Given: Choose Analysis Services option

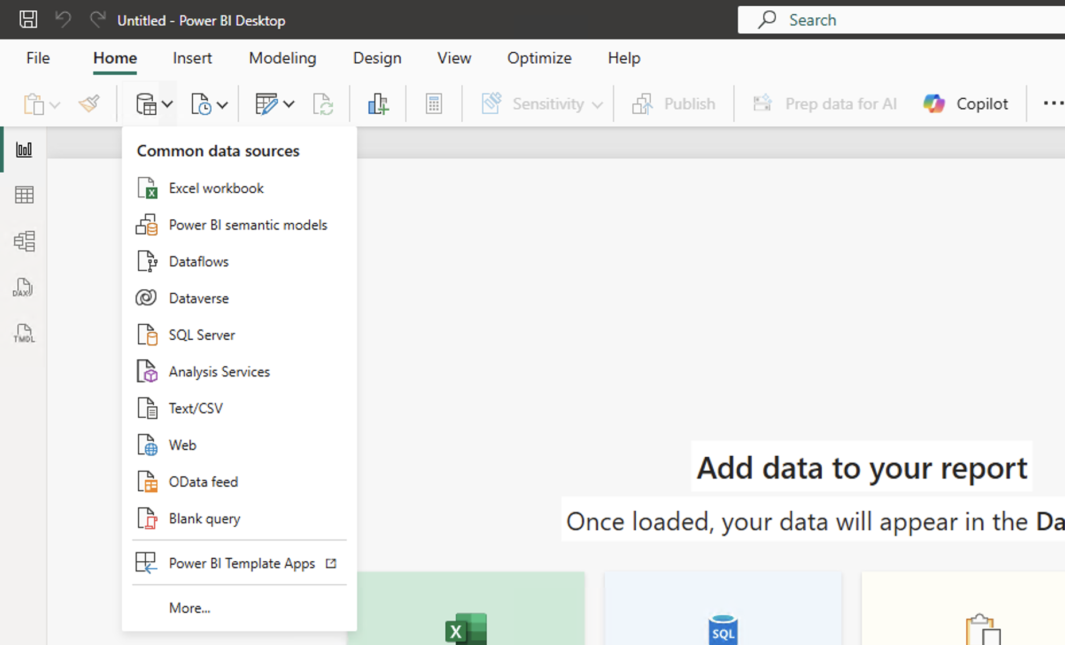Looking at the screenshot, I should coord(239,372).
